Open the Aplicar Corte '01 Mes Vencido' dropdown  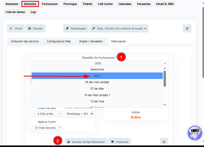[x=47, y=128]
